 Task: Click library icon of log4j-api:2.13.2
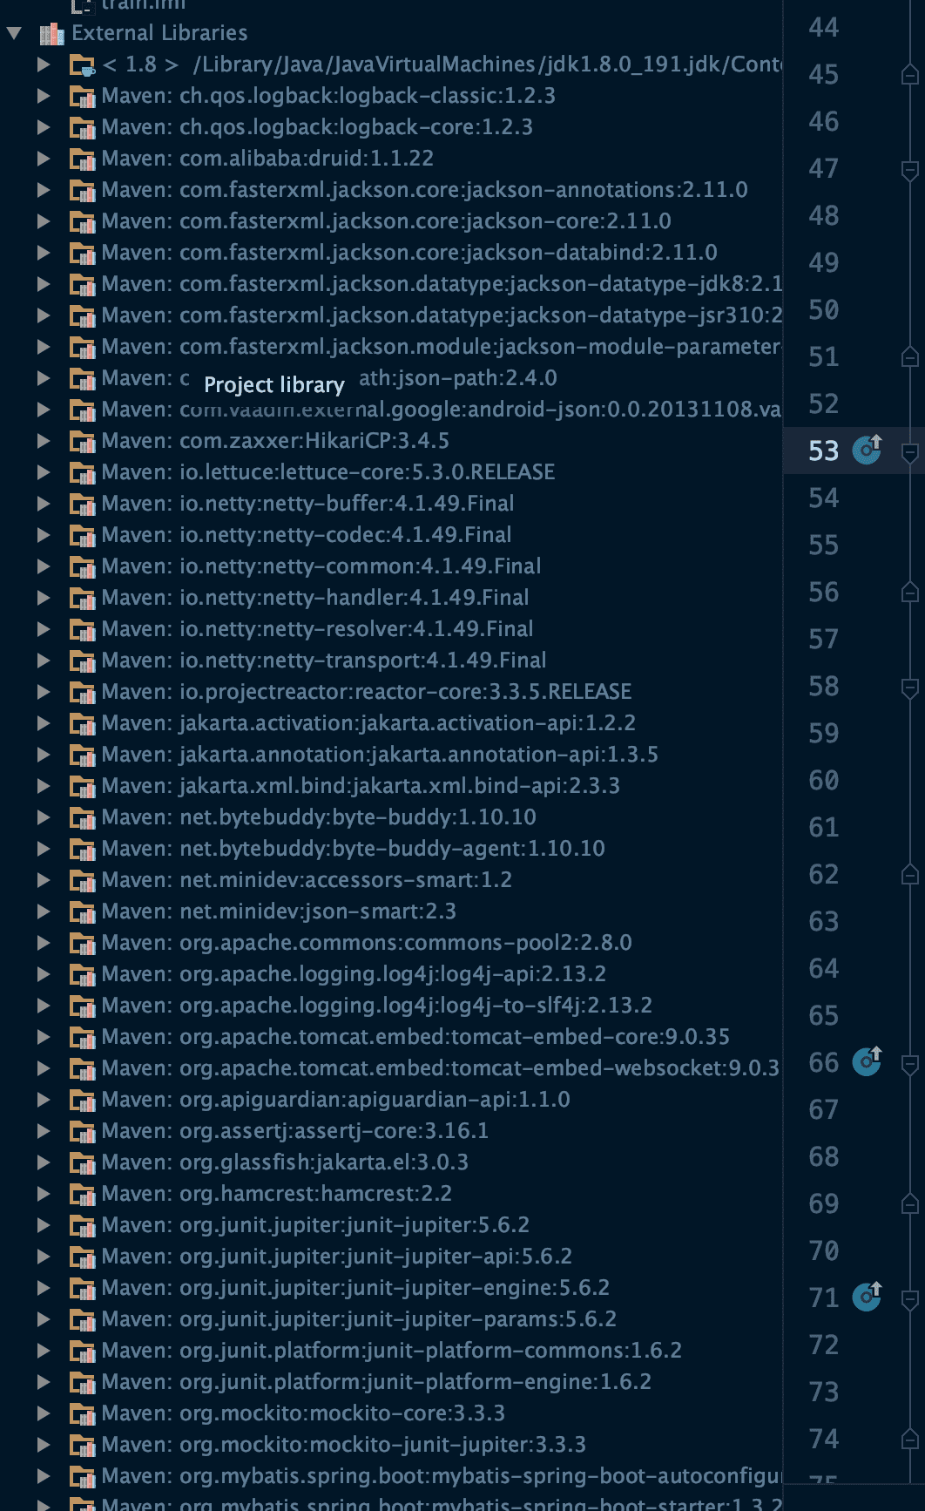click(82, 974)
